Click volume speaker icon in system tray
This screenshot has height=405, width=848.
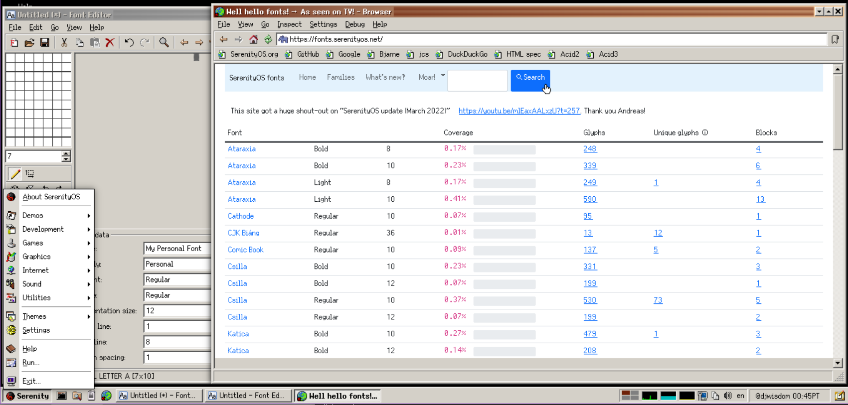728,396
